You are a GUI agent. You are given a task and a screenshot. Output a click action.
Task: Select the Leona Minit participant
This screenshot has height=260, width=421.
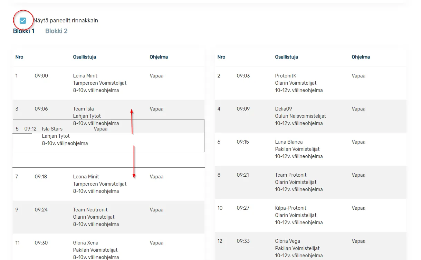[86, 177]
